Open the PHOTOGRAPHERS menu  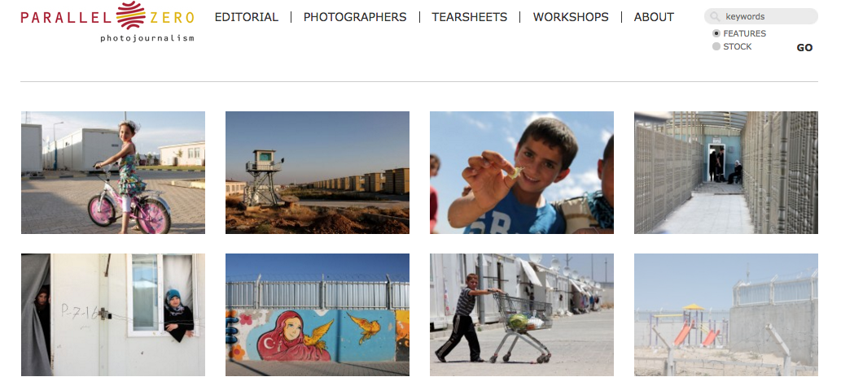coord(355,17)
